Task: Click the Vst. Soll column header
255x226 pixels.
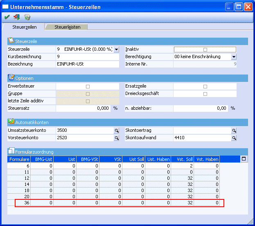Action: 183,159
